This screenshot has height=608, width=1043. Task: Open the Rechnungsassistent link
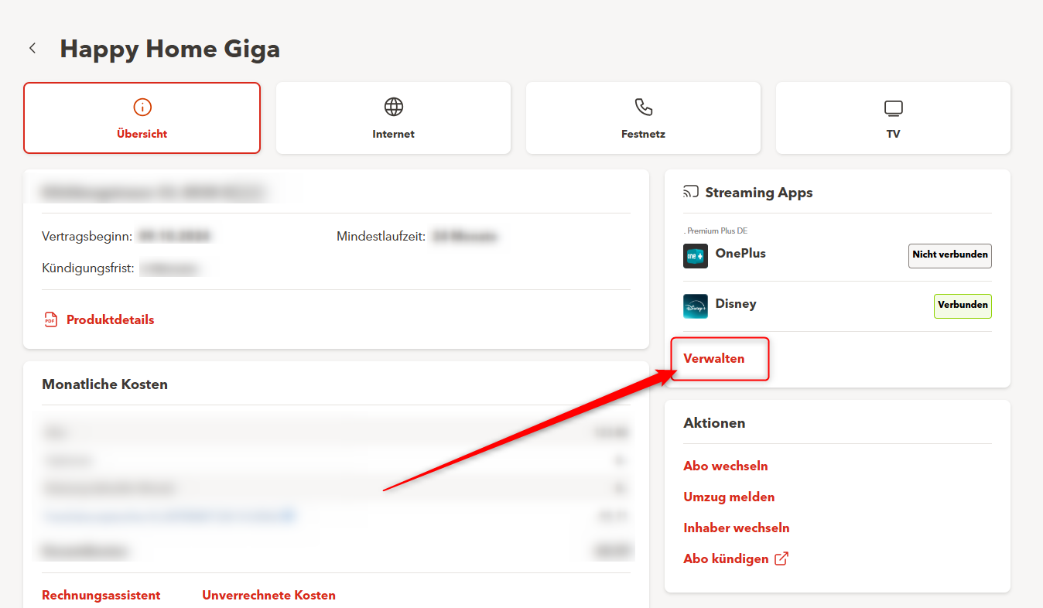[101, 595]
